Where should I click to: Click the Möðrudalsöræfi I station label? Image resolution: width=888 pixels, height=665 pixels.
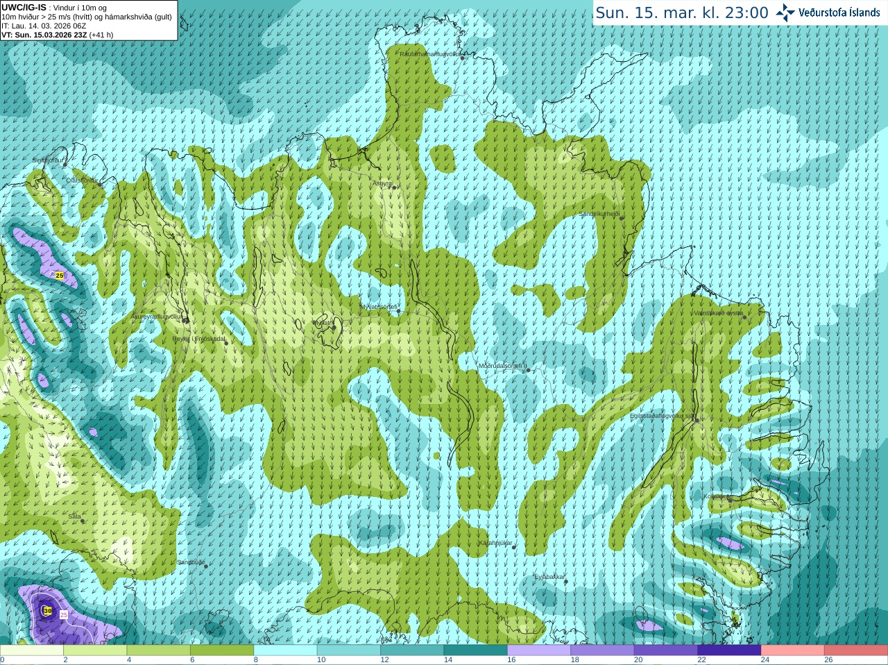[502, 366]
